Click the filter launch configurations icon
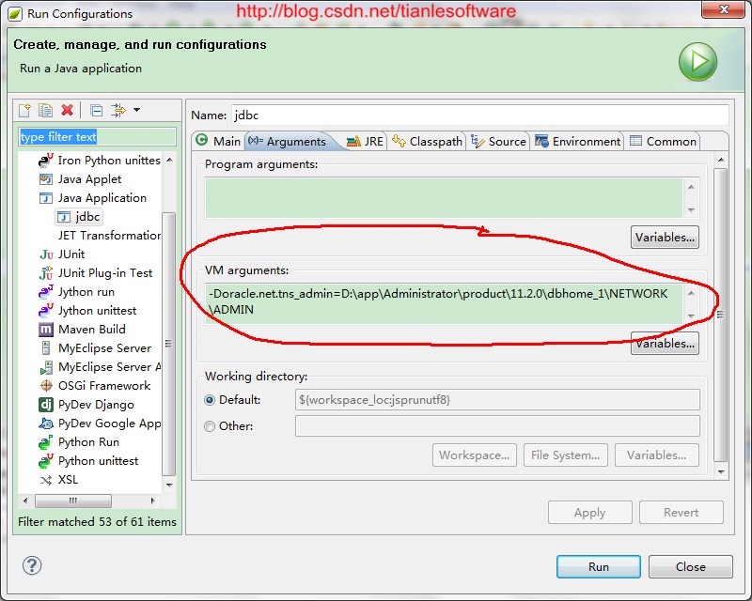Image resolution: width=752 pixels, height=601 pixels. tap(118, 110)
